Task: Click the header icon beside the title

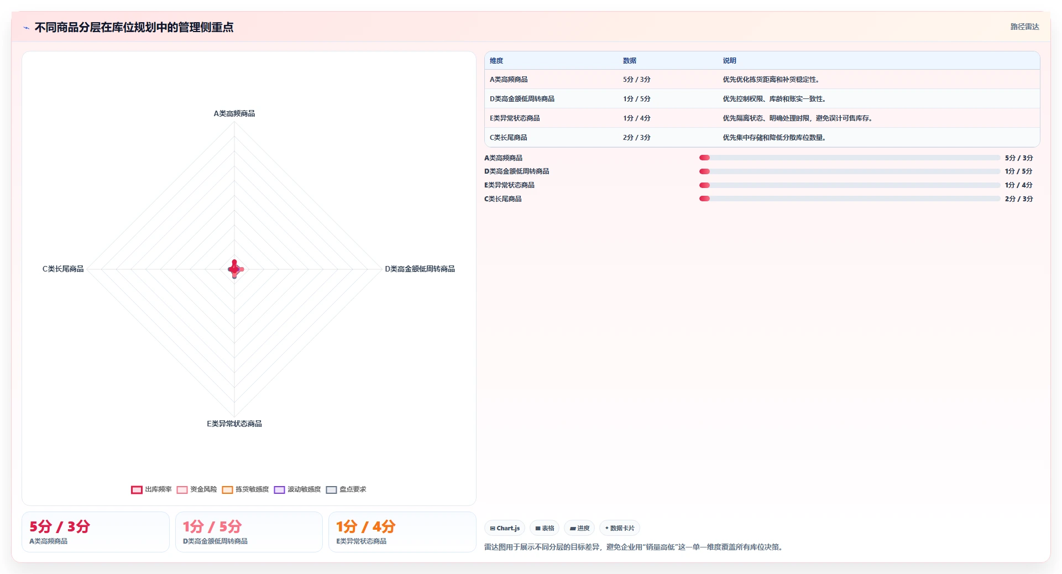Action: pos(26,28)
